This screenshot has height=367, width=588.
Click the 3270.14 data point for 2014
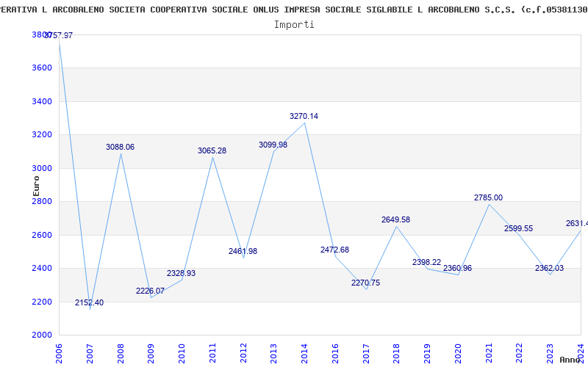pyautogui.click(x=304, y=123)
